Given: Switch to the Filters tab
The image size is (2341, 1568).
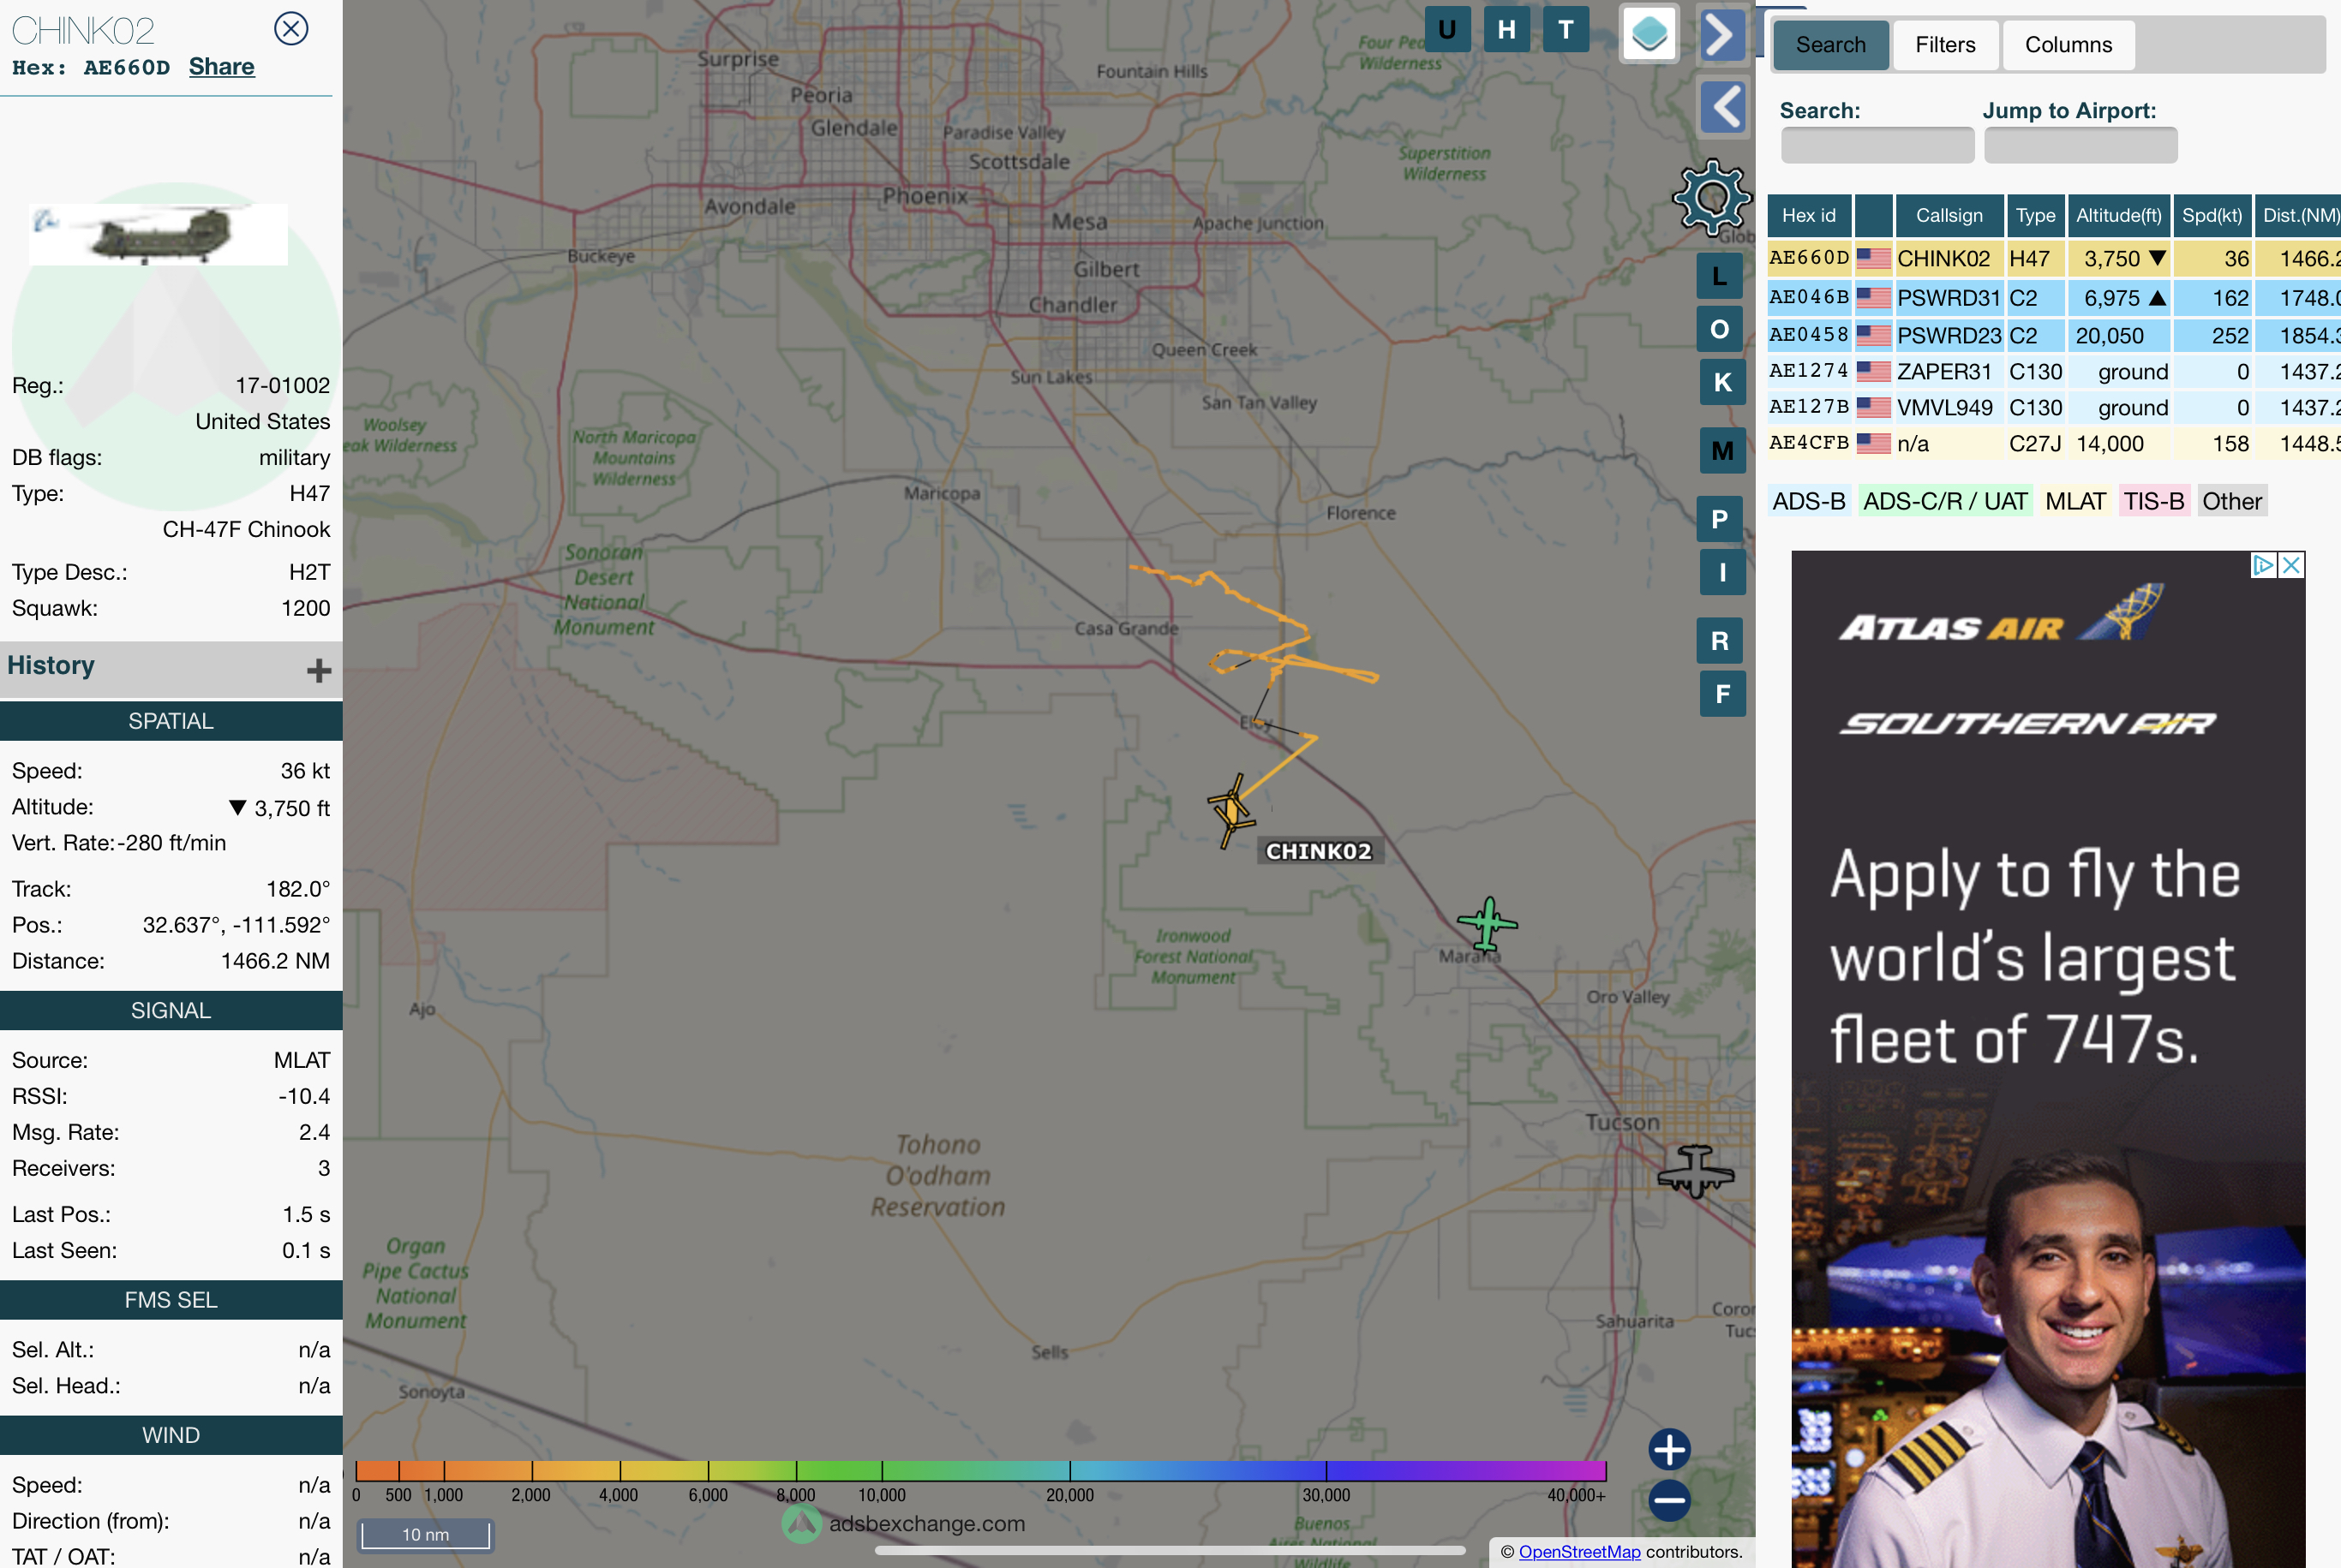Looking at the screenshot, I should point(1945,45).
